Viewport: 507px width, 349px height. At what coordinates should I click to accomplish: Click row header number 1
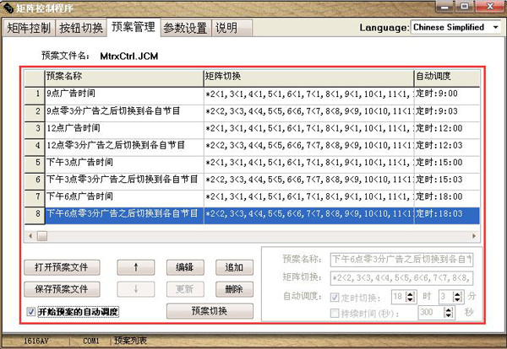pos(35,94)
